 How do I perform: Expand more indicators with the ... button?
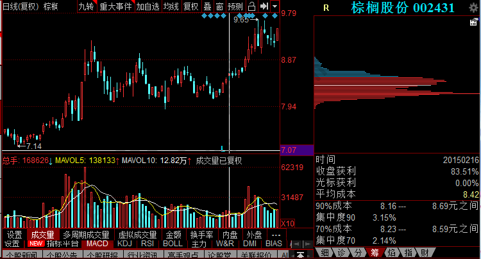pos(276,235)
